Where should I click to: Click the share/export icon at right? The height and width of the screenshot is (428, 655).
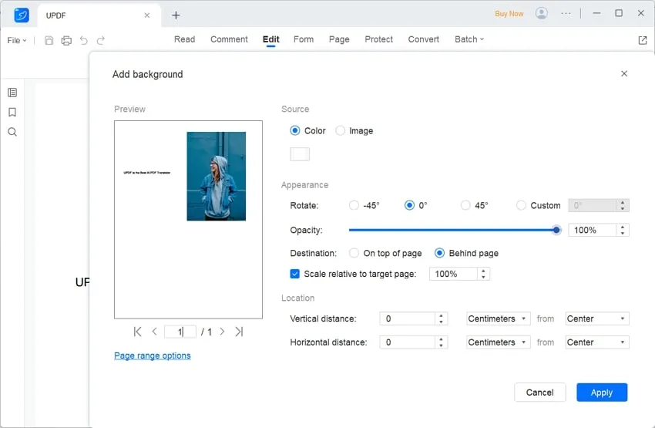point(643,40)
